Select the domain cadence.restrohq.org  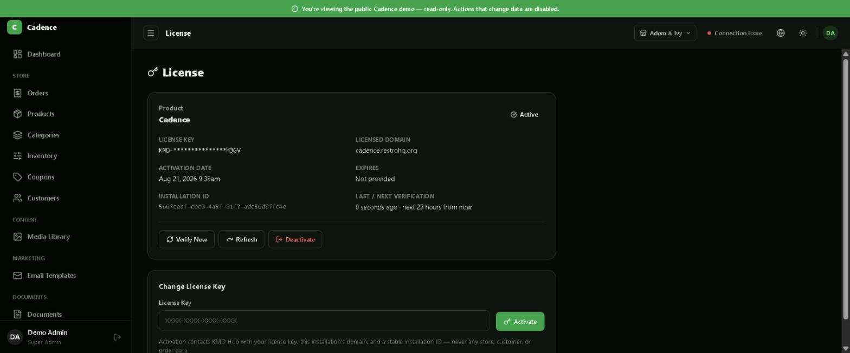click(x=386, y=151)
